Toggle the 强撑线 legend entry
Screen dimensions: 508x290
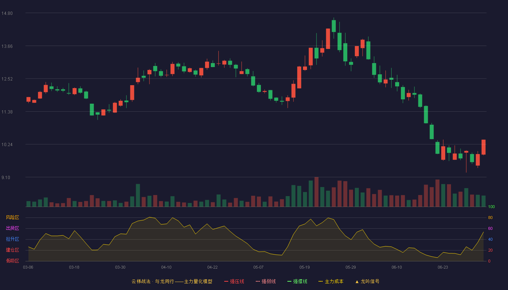297,281
